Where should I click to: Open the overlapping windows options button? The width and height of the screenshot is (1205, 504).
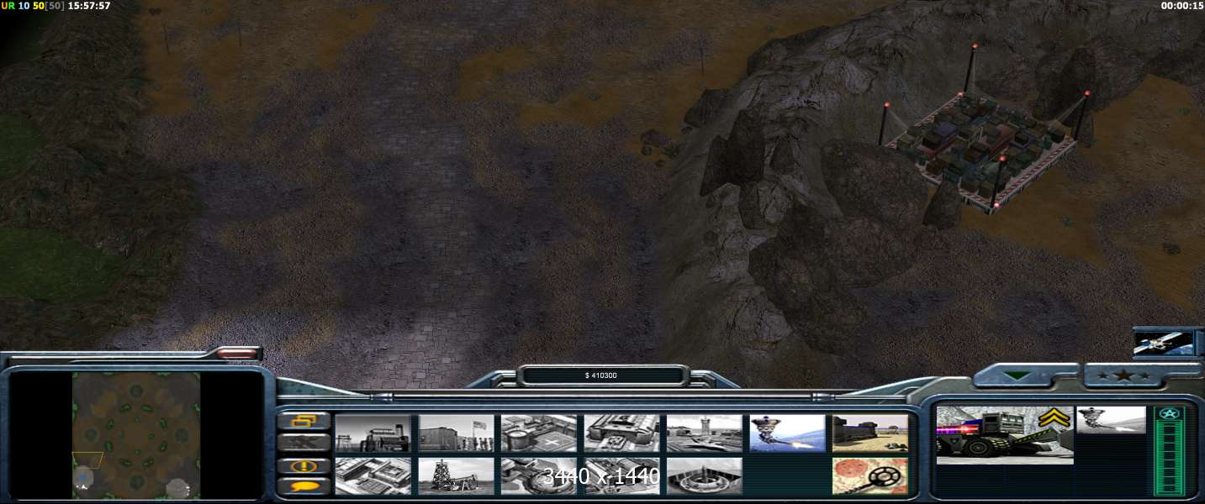pos(303,421)
